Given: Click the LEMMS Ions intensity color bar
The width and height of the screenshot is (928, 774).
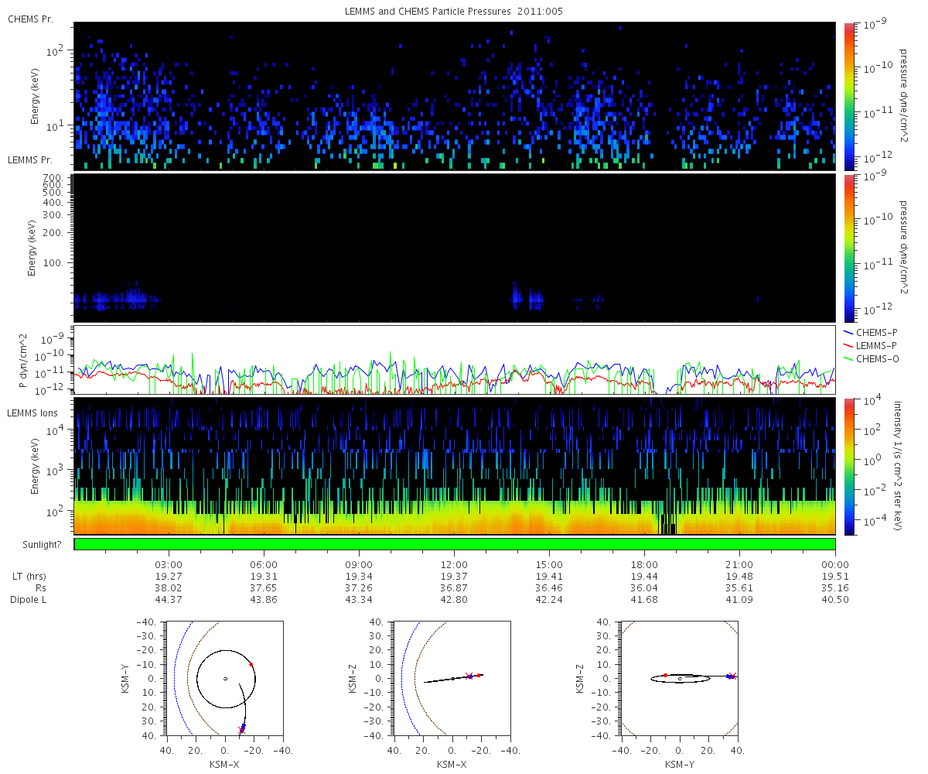Looking at the screenshot, I should point(848,466).
